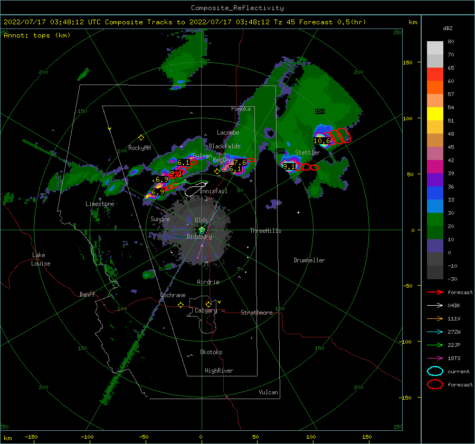The image size is (475, 444).
Task: Click the Vulcan city label
Action: [x=268, y=392]
